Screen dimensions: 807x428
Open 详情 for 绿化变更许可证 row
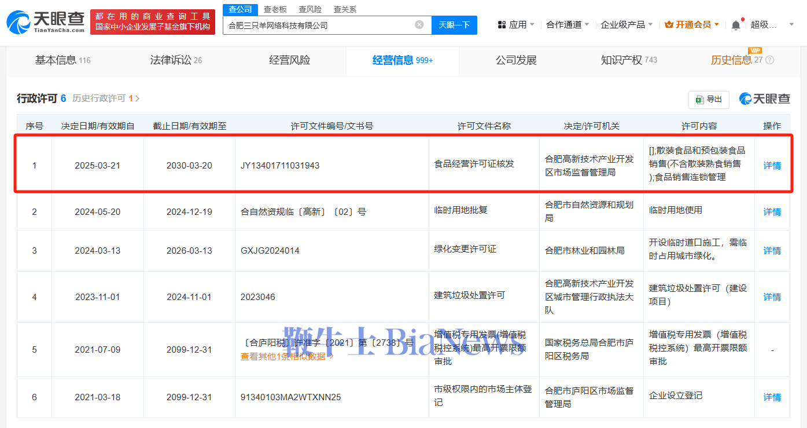772,251
